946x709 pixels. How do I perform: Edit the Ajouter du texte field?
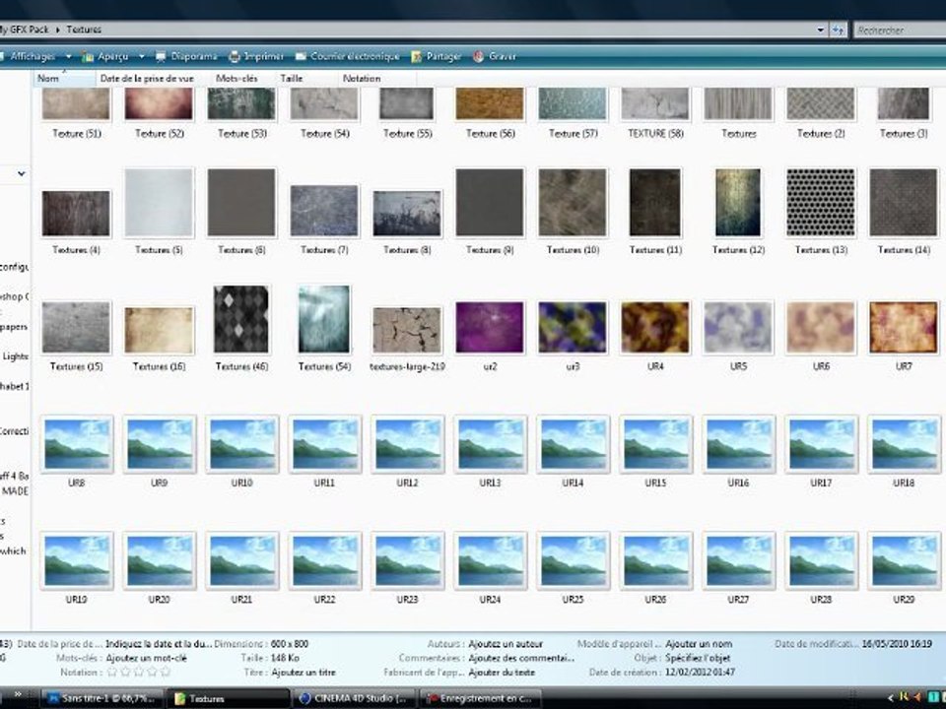(502, 673)
